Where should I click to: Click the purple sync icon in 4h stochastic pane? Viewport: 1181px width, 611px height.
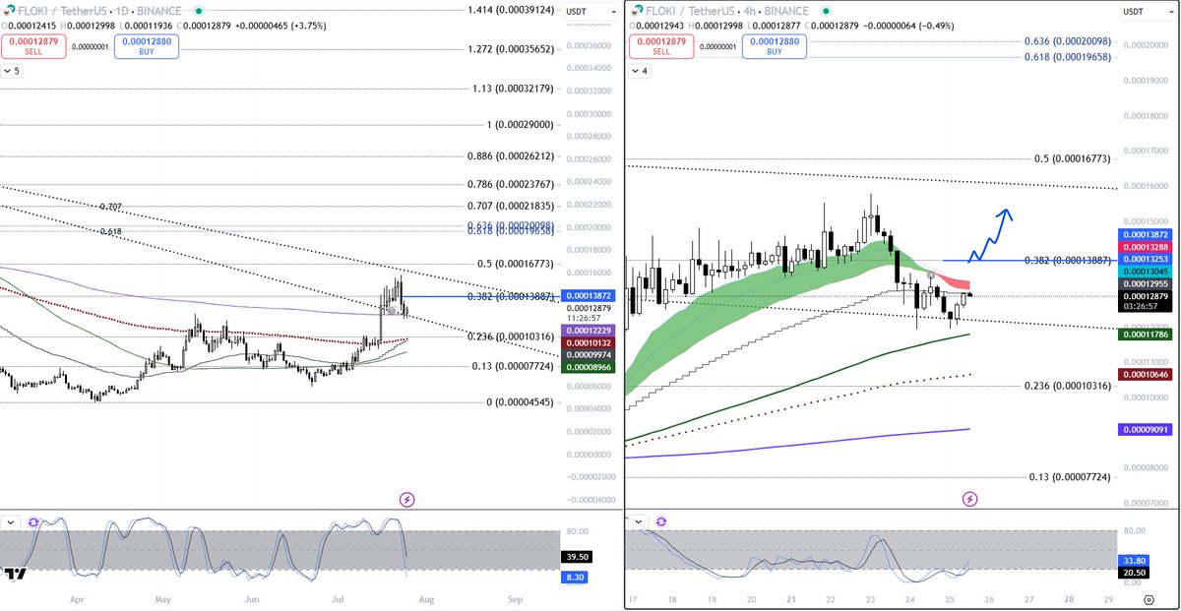click(x=660, y=521)
